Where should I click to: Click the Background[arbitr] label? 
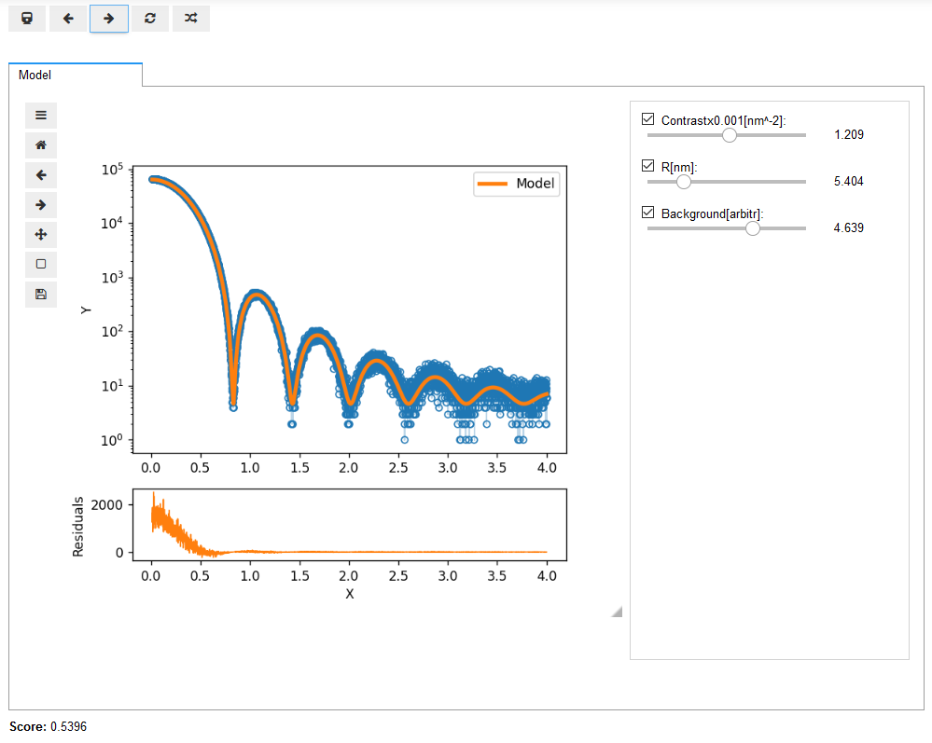pyautogui.click(x=712, y=213)
